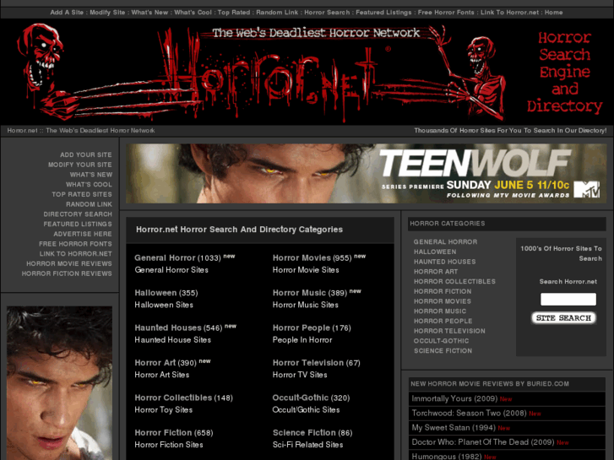Select HORROR PEOPLE in Horror Categories list

(x=443, y=321)
